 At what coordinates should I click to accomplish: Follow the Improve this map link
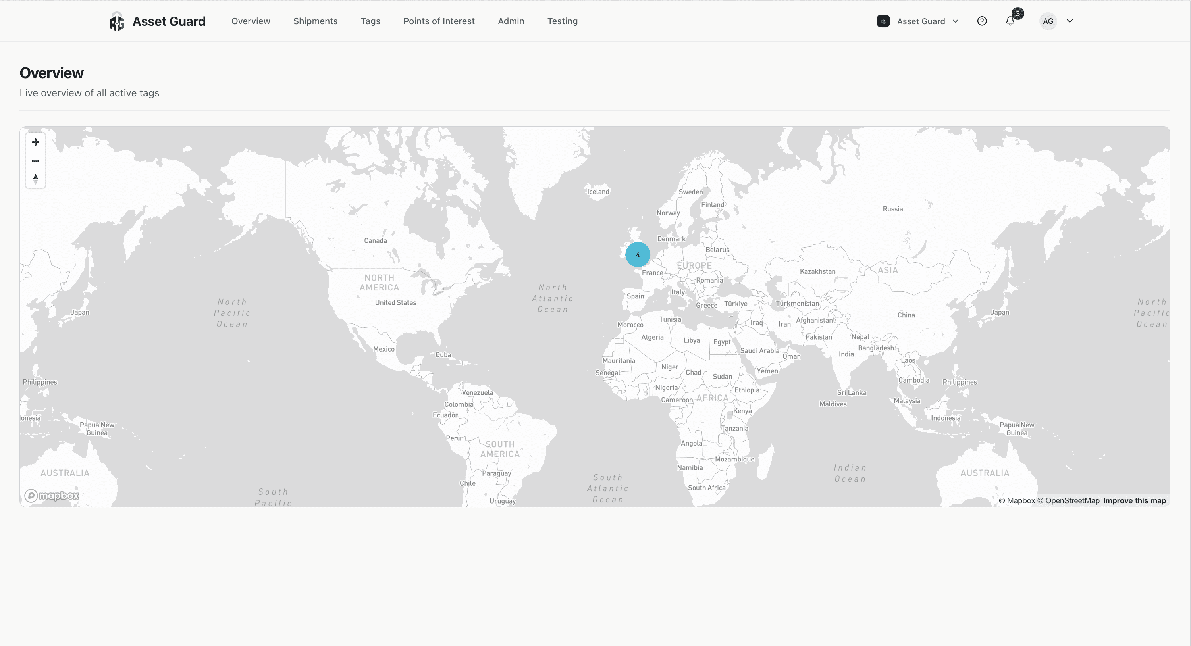[x=1134, y=500]
